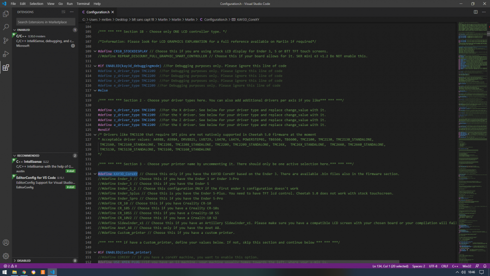Open the Selection menu
The height and width of the screenshot is (276, 490).
36,4
